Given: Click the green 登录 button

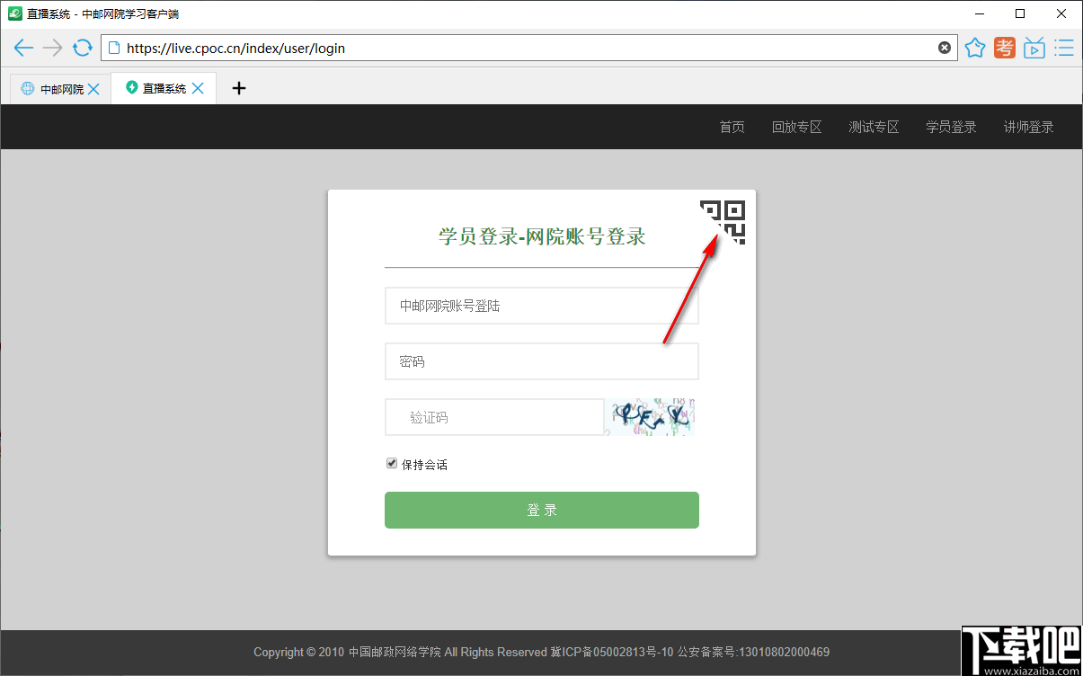Looking at the screenshot, I should click(x=541, y=509).
